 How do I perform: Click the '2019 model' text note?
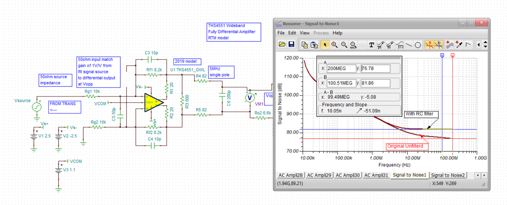[x=187, y=61]
